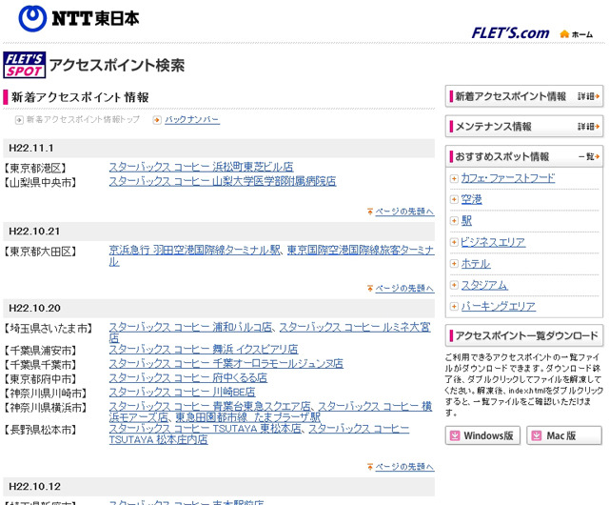Open スターバックス コーヒー ルミネ大宮店 link

point(355,327)
